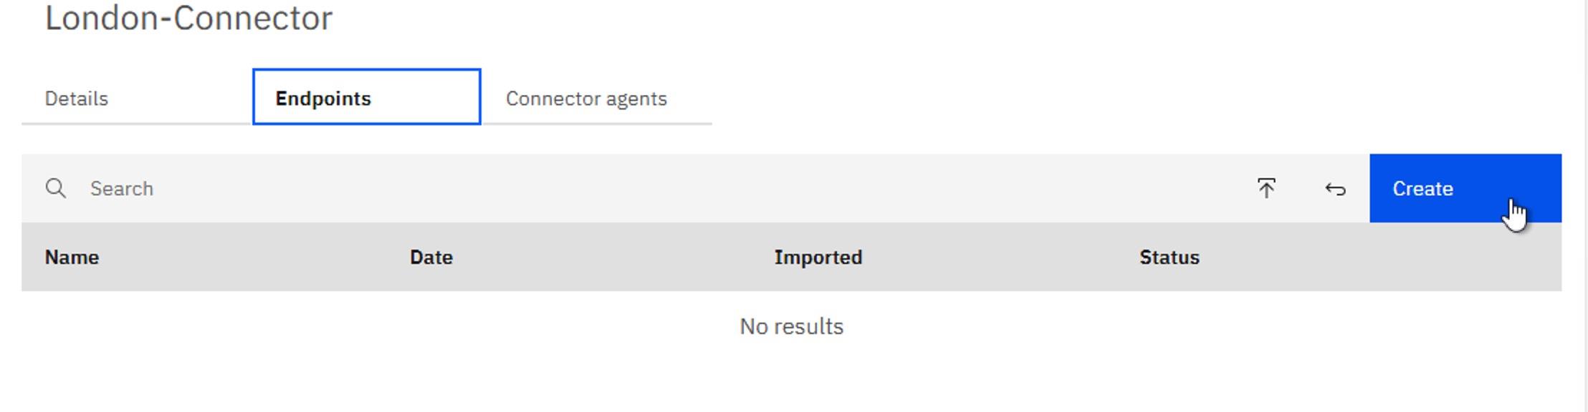Click the magnifier search icon
Screen dimensions: 1588x412
(55, 189)
